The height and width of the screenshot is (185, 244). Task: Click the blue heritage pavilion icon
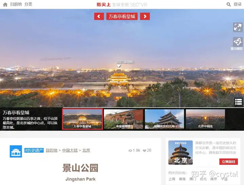[x=16, y=151]
